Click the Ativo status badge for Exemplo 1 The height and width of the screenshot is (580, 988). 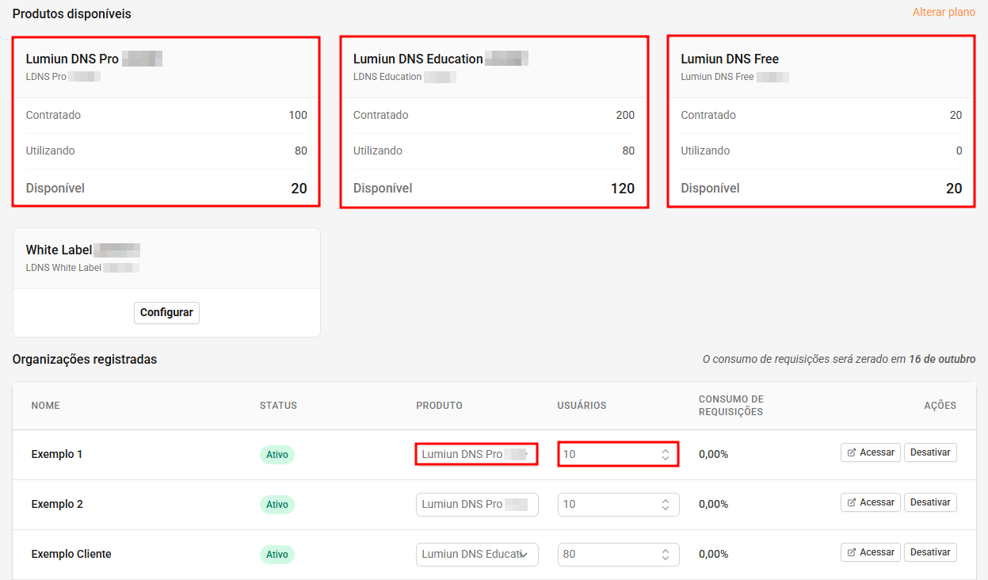(x=277, y=455)
